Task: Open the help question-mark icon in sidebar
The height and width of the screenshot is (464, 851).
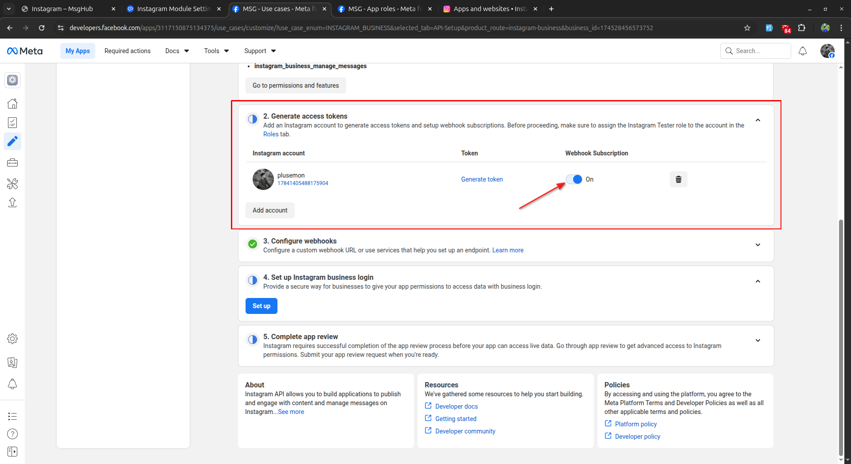Action: click(12, 433)
